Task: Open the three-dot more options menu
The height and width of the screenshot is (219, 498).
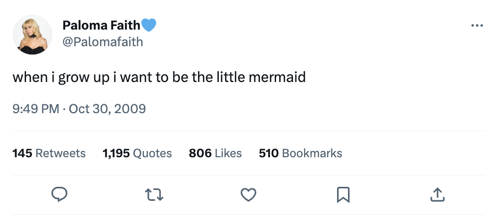Action: point(477,26)
